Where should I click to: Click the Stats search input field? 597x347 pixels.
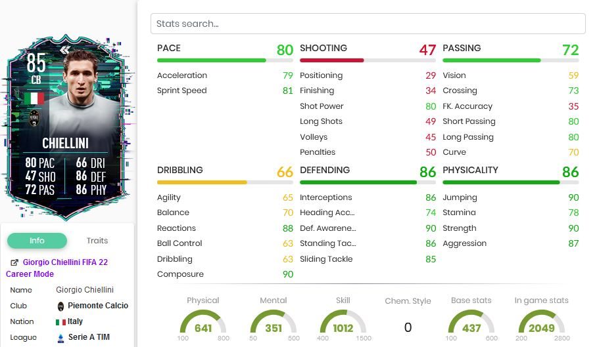(x=368, y=24)
